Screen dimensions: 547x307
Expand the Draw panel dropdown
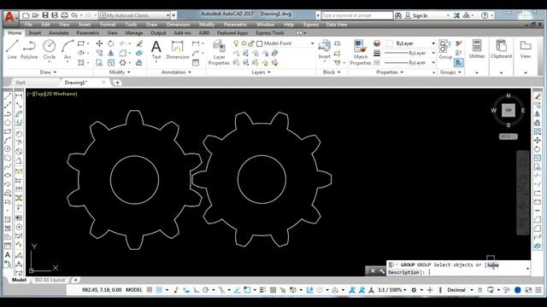[48, 72]
